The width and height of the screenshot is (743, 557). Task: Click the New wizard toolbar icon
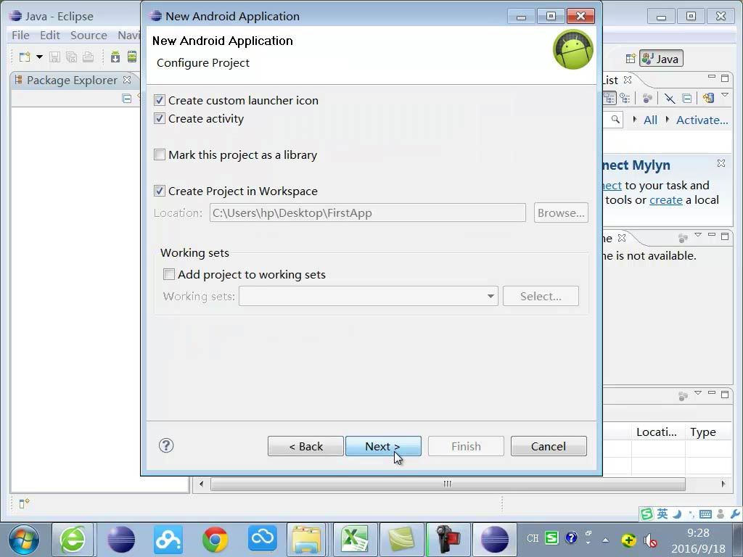point(24,57)
